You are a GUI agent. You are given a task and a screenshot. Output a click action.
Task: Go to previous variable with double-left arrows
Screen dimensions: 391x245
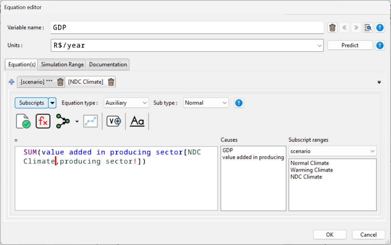344,28
